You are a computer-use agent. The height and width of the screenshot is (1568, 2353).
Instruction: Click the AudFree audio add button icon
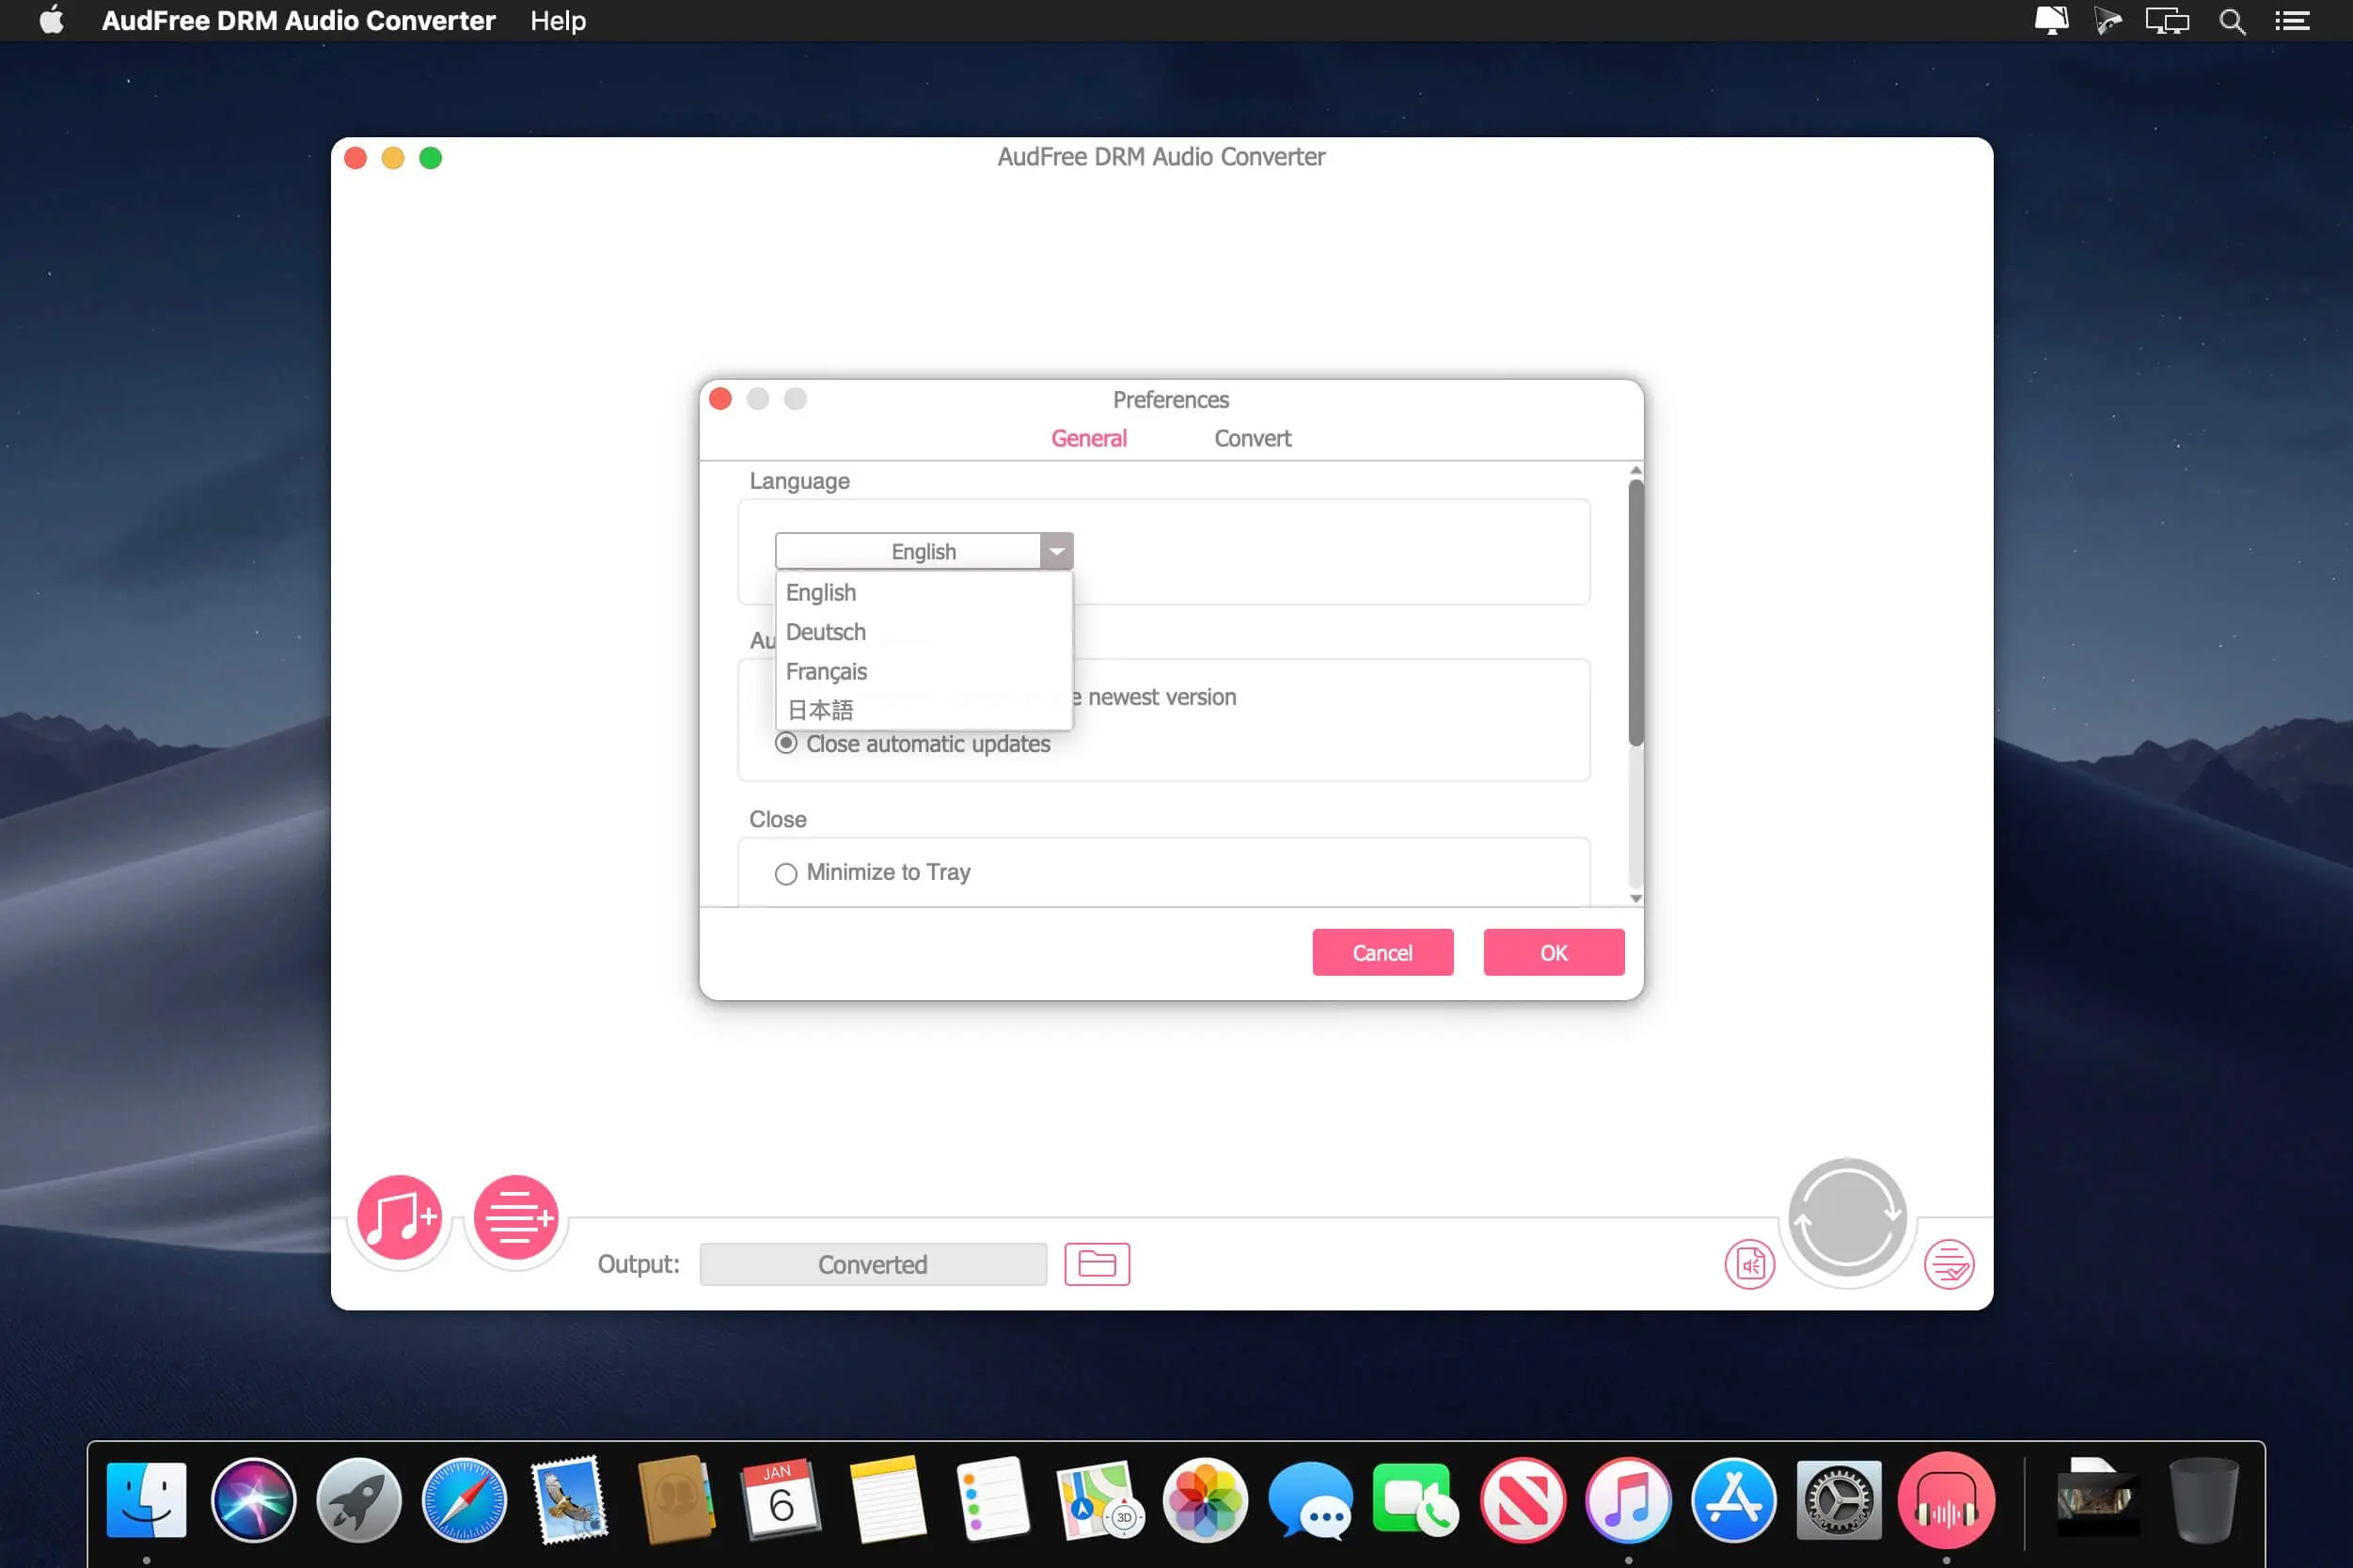click(x=398, y=1216)
